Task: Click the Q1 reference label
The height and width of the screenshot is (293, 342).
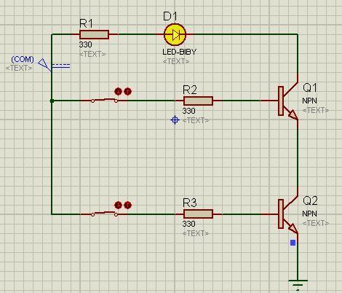Action: (x=310, y=87)
